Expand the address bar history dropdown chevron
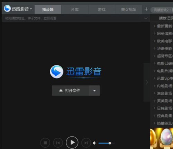 pos(146,18)
